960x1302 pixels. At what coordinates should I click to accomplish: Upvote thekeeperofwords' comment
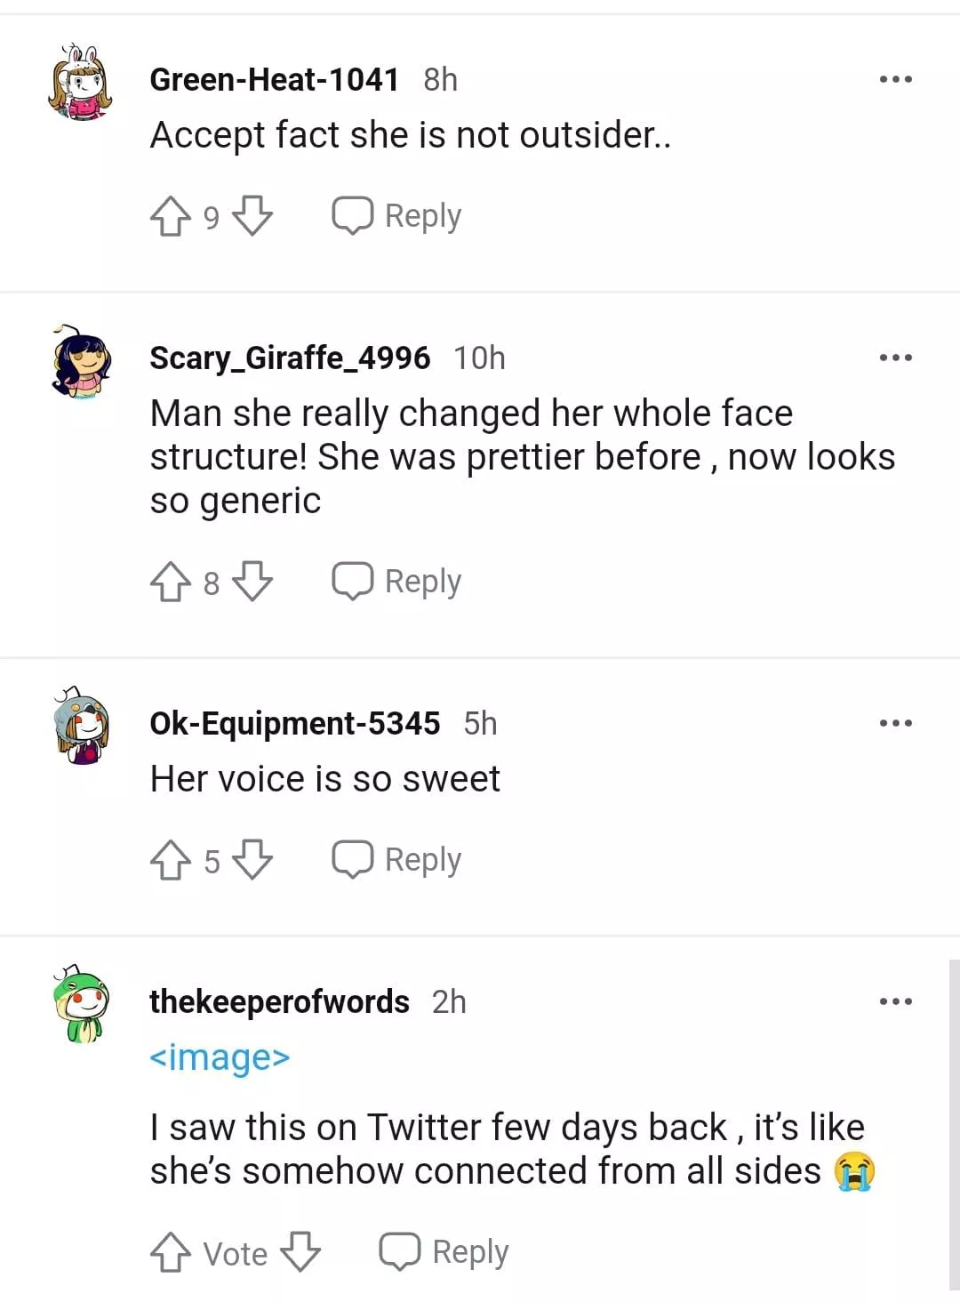pos(170,1253)
